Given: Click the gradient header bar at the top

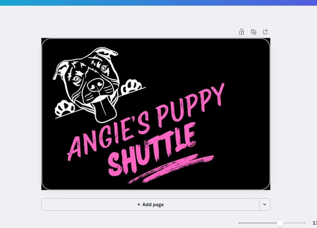Looking at the screenshot, I should tap(158, 2).
